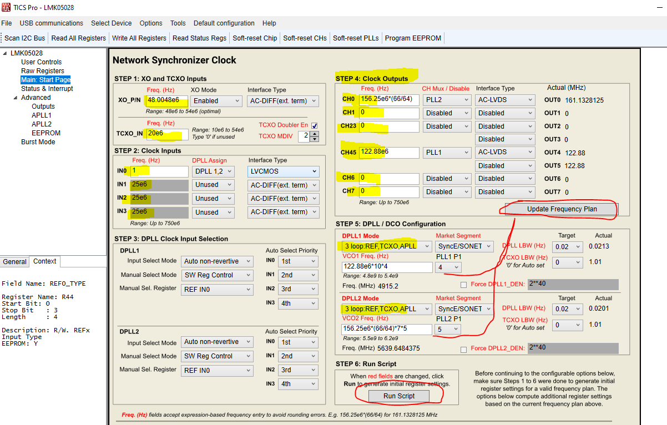Screen dimensions: 667x425
Task: Click Read All Registers
Action: tap(79, 38)
